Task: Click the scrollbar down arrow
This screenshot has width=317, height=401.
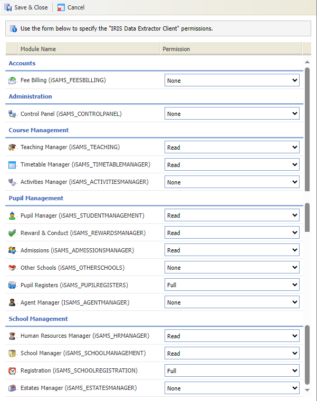Action: pos(308,390)
